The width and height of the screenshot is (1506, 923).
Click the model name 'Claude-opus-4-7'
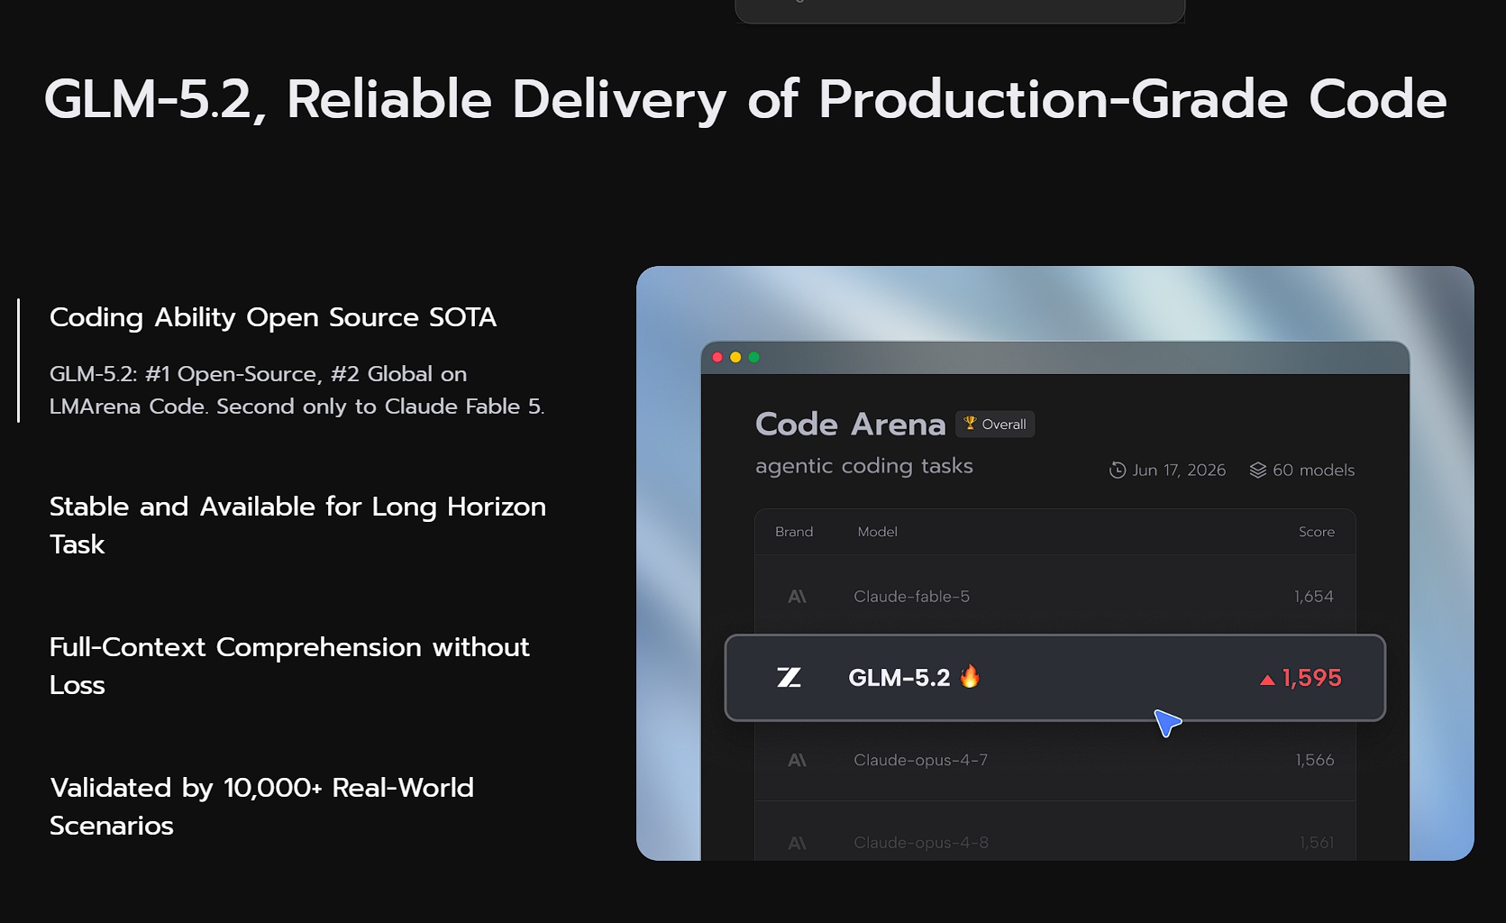[x=920, y=761]
